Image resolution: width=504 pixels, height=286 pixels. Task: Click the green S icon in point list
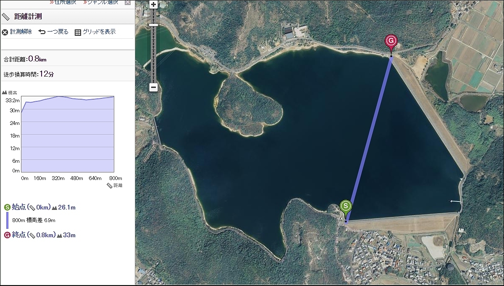click(x=7, y=207)
